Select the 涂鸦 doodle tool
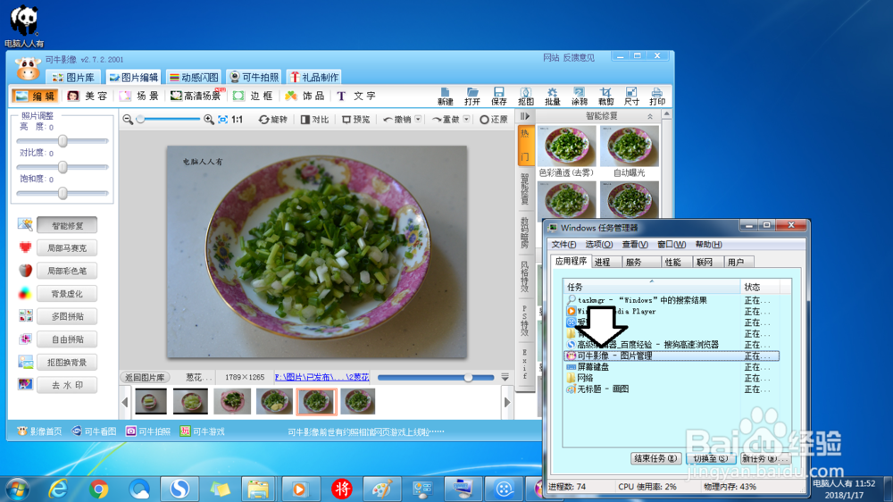The width and height of the screenshot is (893, 502). [580, 96]
